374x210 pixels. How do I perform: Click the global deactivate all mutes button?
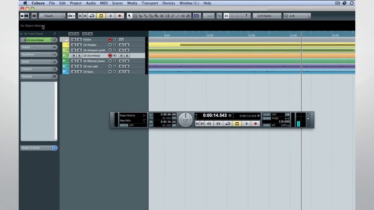click(71, 34)
